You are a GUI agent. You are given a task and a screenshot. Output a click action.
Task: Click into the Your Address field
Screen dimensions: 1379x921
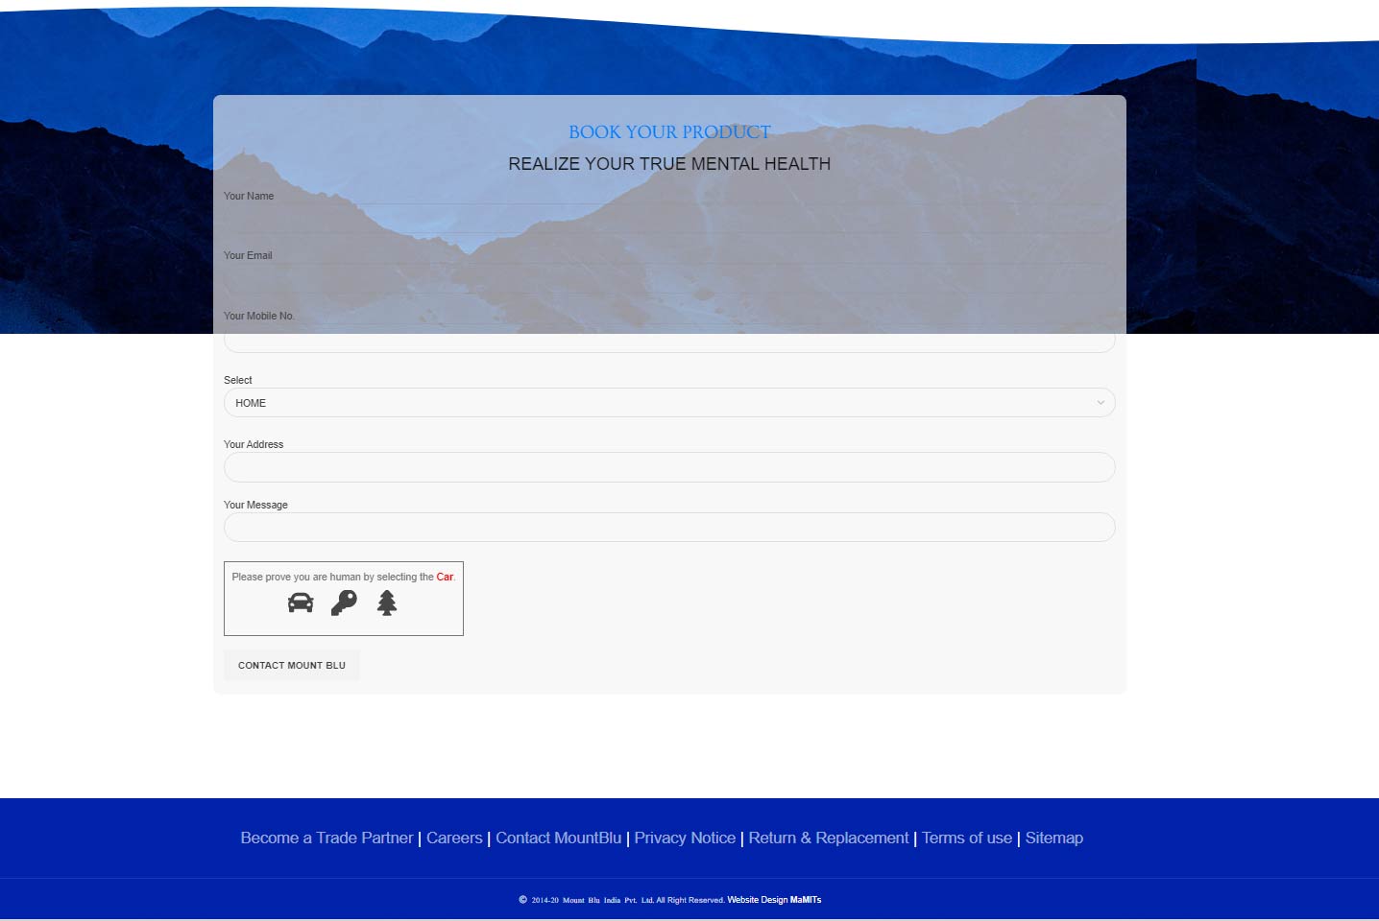pos(668,467)
